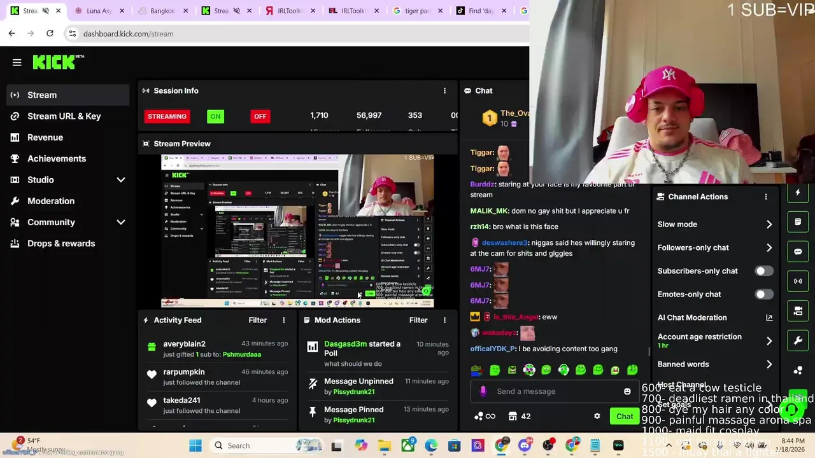Click the purple microphone icon in the message box
This screenshot has height=458, width=815.
[x=483, y=391]
